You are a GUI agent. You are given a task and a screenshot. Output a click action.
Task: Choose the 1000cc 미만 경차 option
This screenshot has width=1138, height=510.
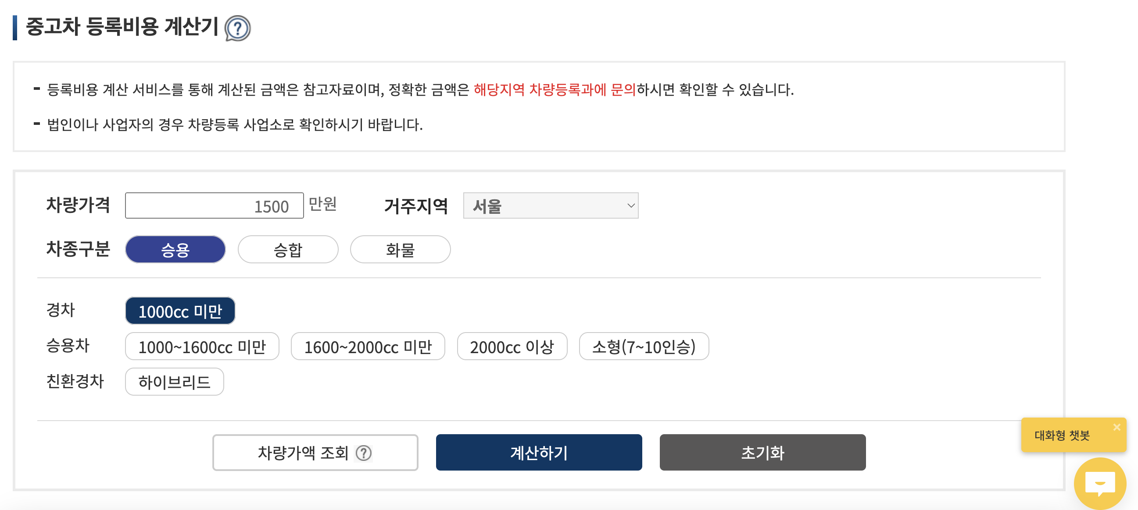pyautogui.click(x=180, y=311)
